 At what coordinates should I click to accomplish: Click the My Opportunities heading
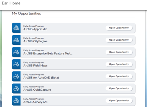27,13
